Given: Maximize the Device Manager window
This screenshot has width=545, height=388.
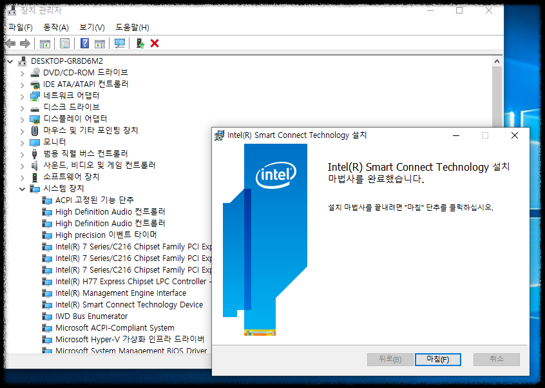Looking at the screenshot, I should tap(459, 10).
